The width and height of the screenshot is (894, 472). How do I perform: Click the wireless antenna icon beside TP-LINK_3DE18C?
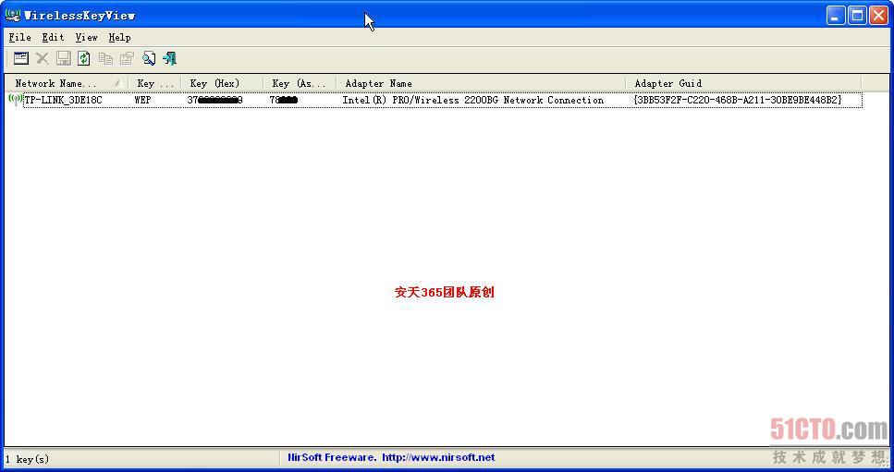pyautogui.click(x=16, y=100)
